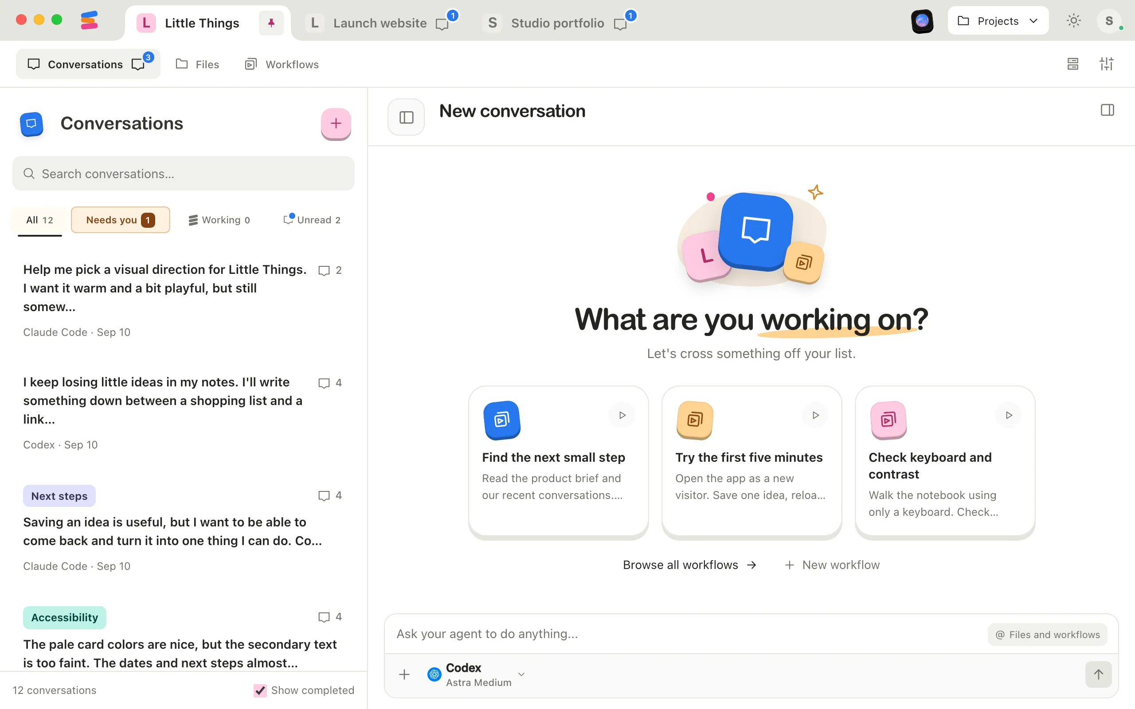The width and height of the screenshot is (1135, 709).
Task: Start a new conversation with the pink plus button
Action: pyautogui.click(x=336, y=124)
